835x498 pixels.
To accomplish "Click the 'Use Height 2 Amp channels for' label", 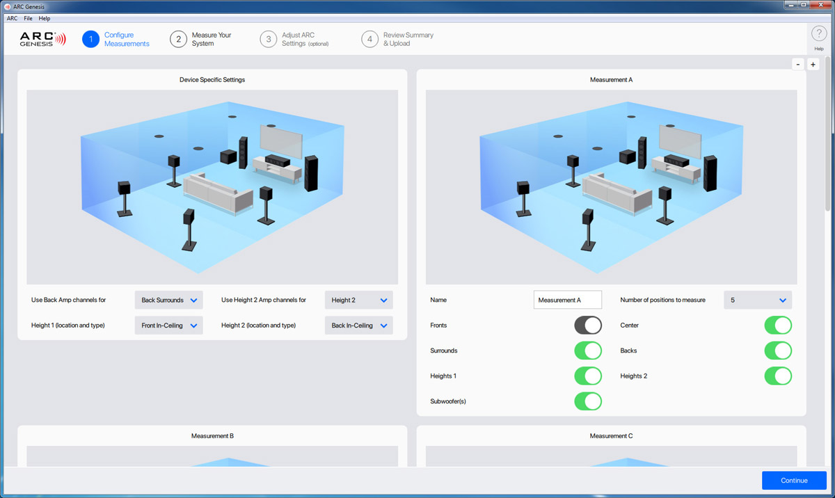I will click(264, 300).
